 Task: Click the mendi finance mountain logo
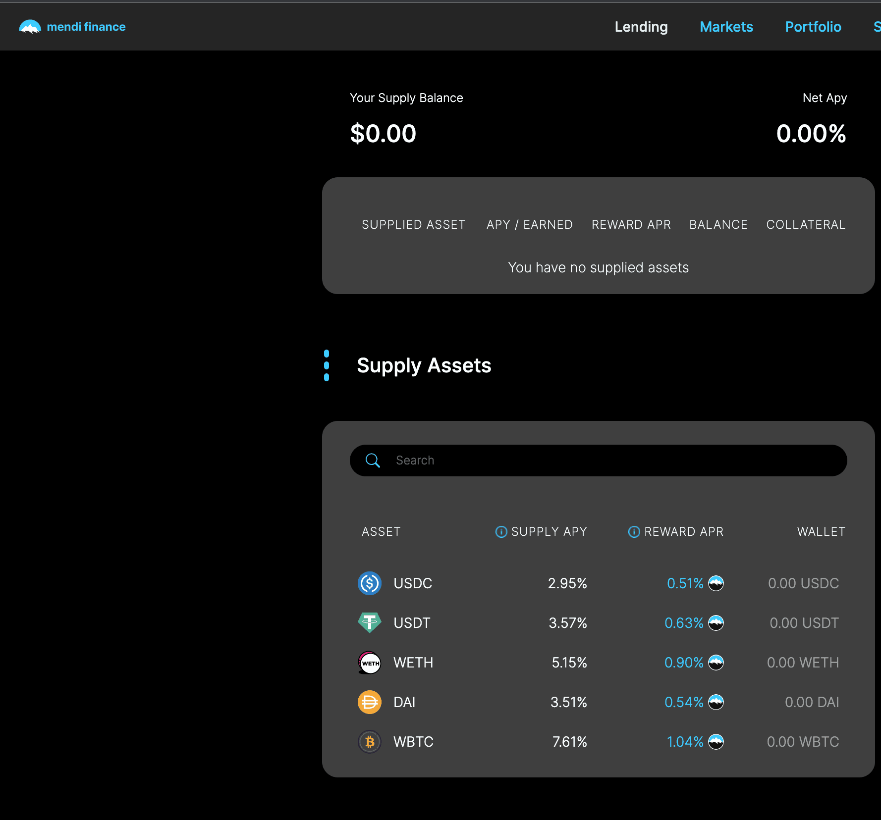point(30,27)
